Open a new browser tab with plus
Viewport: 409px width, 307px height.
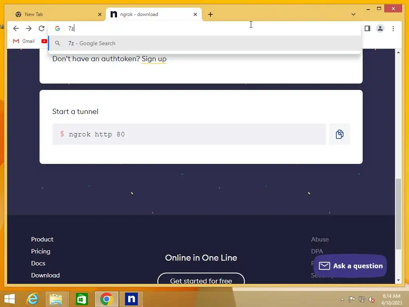pyautogui.click(x=210, y=14)
